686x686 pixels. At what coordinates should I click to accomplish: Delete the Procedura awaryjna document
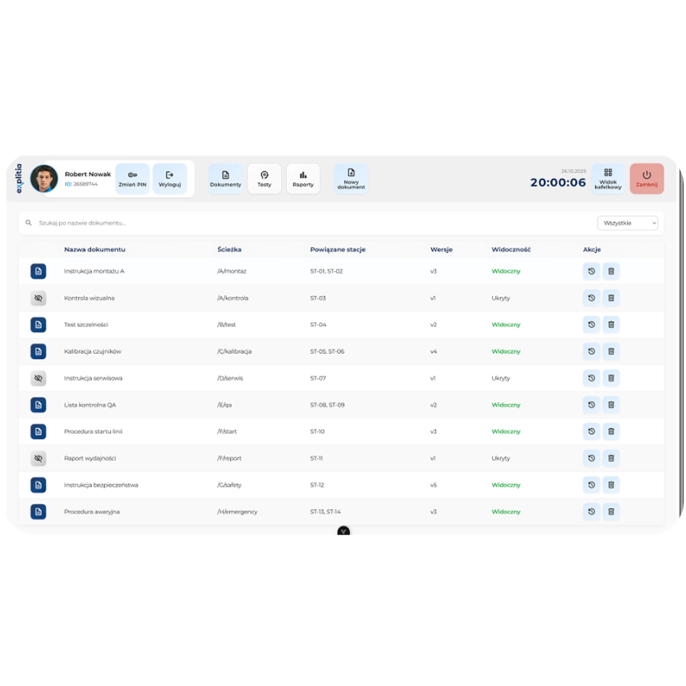tap(611, 512)
